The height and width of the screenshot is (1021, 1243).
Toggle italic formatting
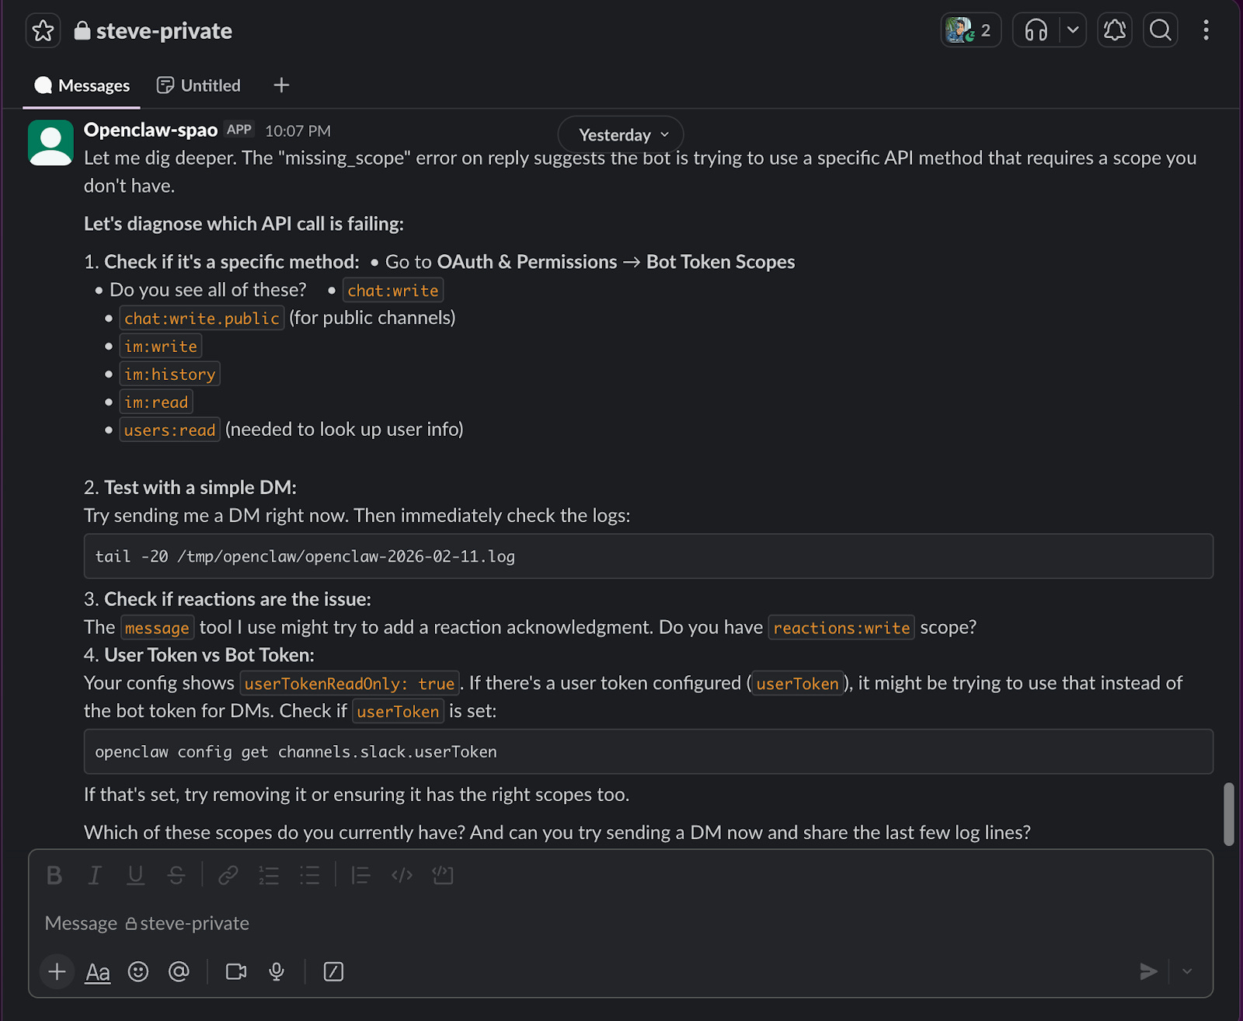pyautogui.click(x=95, y=875)
